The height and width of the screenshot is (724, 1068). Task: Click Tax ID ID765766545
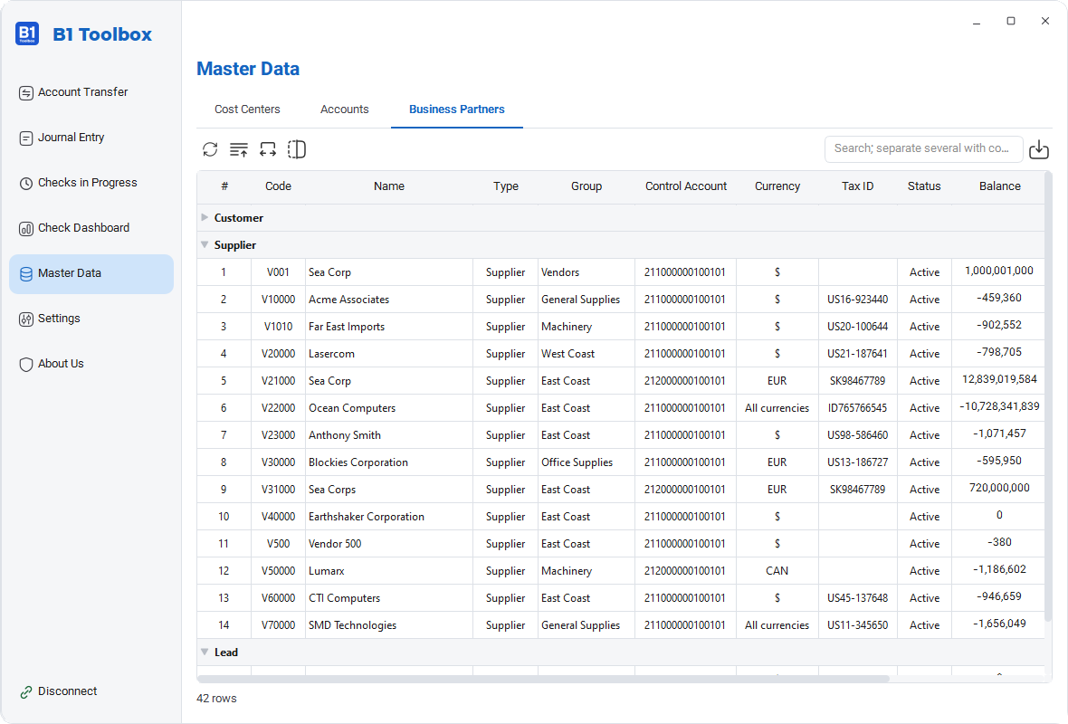pos(857,408)
